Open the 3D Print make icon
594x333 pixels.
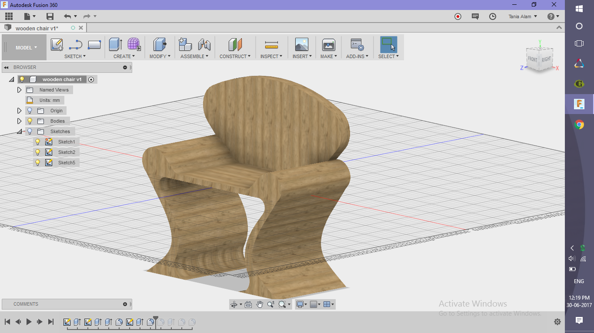tap(328, 45)
